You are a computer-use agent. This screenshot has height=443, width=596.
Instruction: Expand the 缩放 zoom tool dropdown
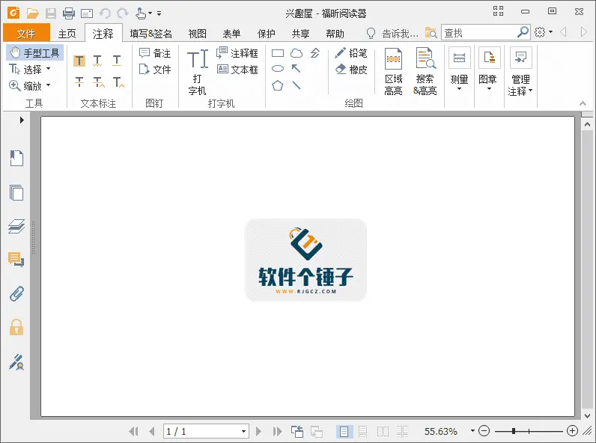pyautogui.click(x=48, y=85)
